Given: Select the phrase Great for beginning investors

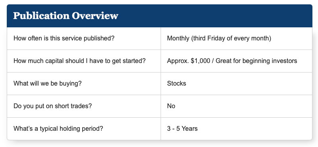Looking at the screenshot, I should click(256, 61).
